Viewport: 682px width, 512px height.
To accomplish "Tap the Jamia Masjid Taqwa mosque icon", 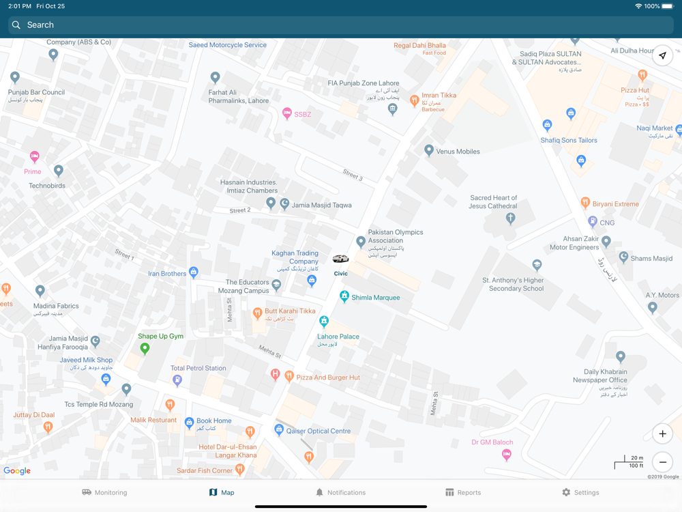I will click(284, 203).
